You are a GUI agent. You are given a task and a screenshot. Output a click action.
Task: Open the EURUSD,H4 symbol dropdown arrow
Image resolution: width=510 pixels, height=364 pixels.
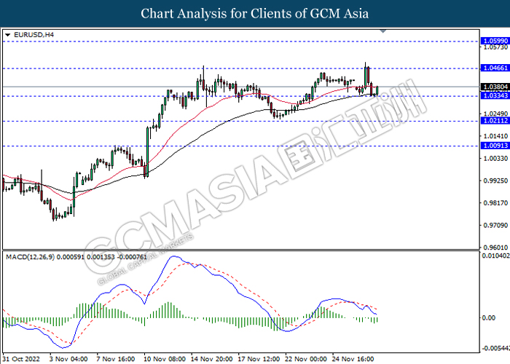(x=8, y=35)
